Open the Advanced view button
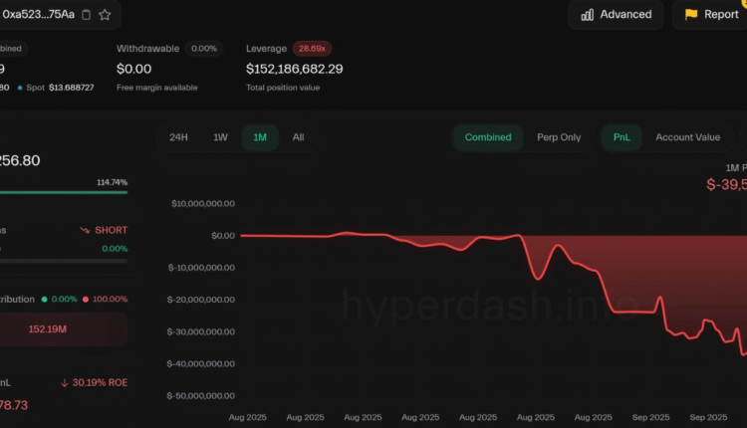Viewport: 747px width, 428px height. (x=616, y=14)
